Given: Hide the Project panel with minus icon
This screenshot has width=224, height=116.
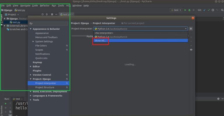Looking at the screenshot, I should pyautogui.click(x=56, y=14).
